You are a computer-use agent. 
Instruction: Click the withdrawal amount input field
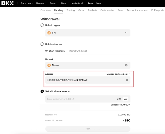point(80,99)
